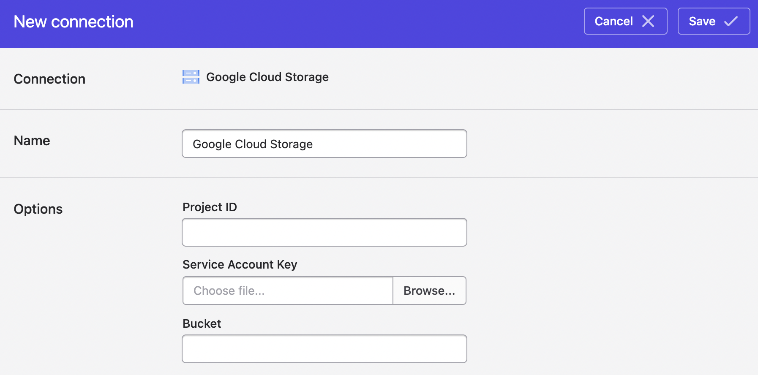The width and height of the screenshot is (758, 375).
Task: Click the checkmark icon in Save button
Action: 731,21
